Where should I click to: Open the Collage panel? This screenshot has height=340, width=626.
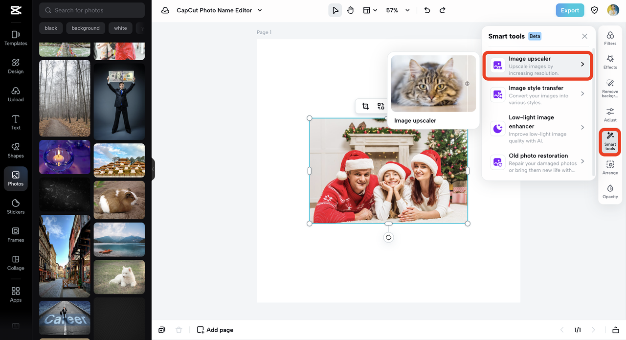click(16, 263)
